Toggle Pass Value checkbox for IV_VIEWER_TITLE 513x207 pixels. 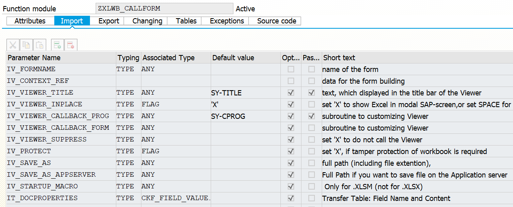[311, 93]
